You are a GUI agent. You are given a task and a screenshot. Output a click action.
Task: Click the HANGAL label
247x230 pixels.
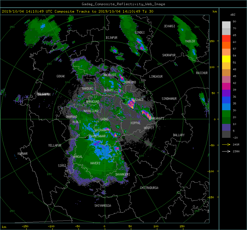pyautogui.click(x=77, y=157)
